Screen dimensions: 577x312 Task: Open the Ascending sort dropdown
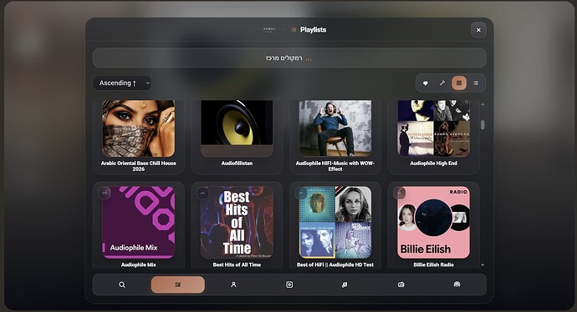tap(122, 83)
